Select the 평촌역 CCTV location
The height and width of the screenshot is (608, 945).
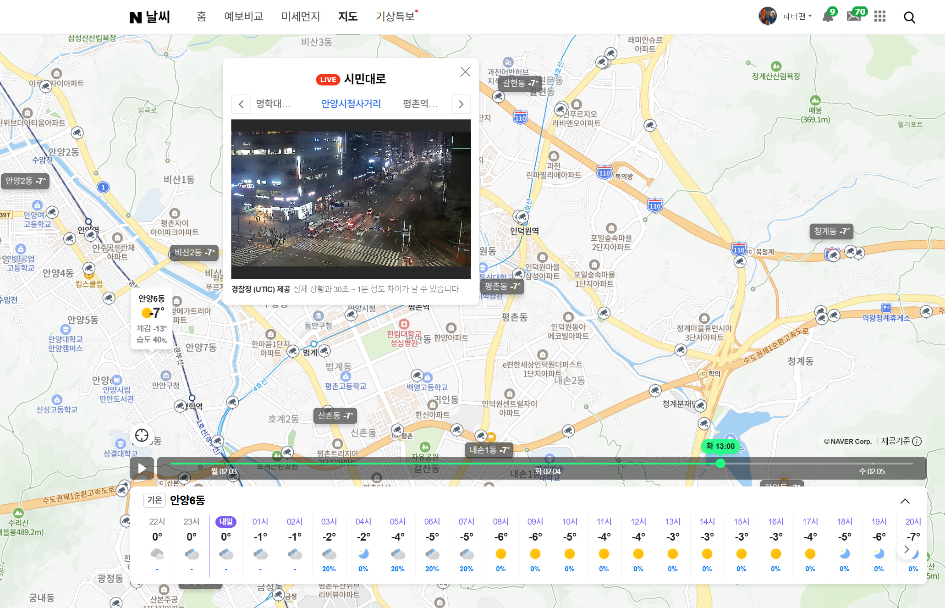point(420,104)
